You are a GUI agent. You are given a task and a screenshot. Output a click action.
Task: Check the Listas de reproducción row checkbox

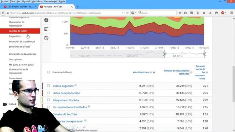[x=48, y=93]
